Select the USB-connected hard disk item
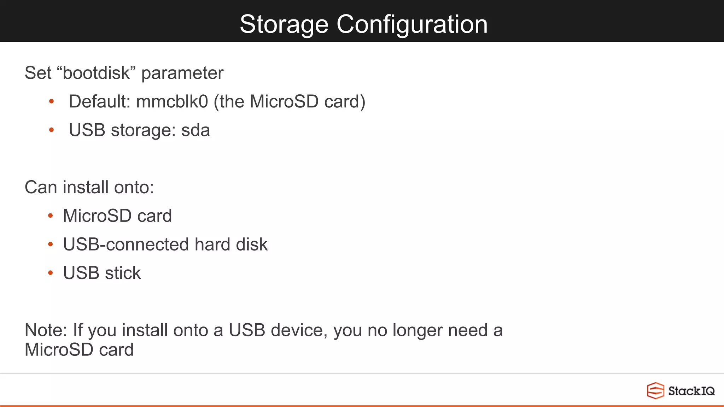 pos(165,244)
